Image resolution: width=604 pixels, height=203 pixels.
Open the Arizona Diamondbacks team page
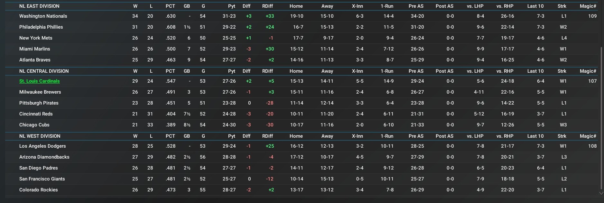pos(44,157)
